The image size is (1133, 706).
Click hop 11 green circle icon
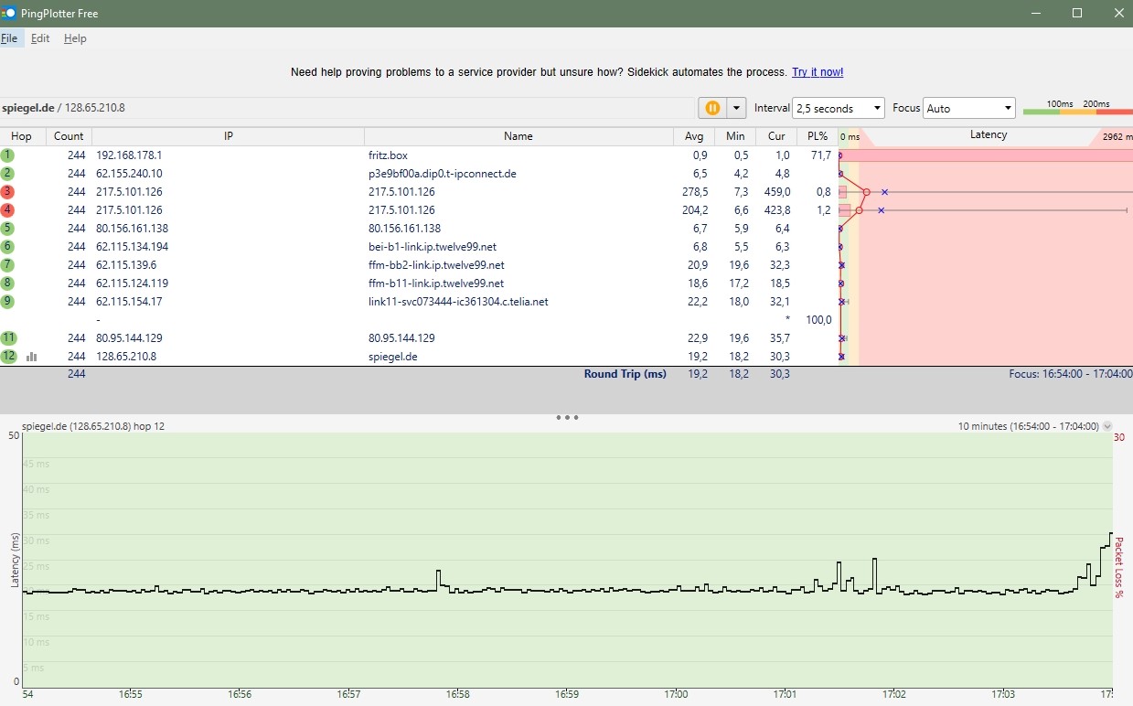9,338
